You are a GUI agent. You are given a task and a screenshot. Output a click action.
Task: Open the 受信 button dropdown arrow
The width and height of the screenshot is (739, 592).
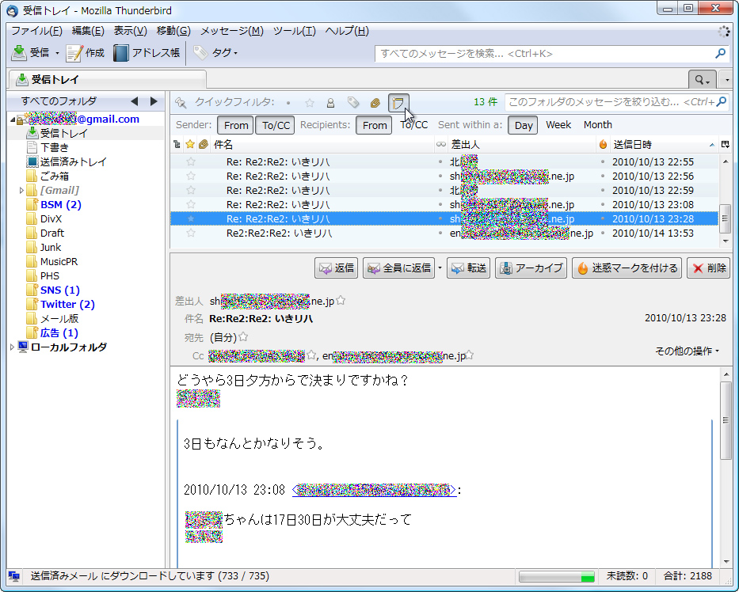coord(58,52)
